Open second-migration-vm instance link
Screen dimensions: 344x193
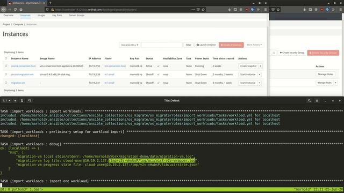(x=23, y=75)
